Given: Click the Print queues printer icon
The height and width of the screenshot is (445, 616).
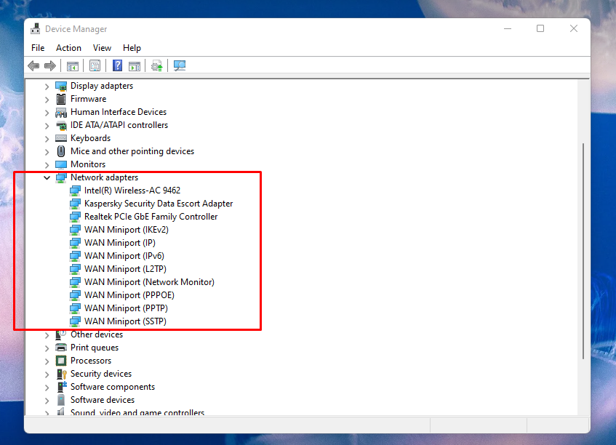Looking at the screenshot, I should click(x=61, y=348).
